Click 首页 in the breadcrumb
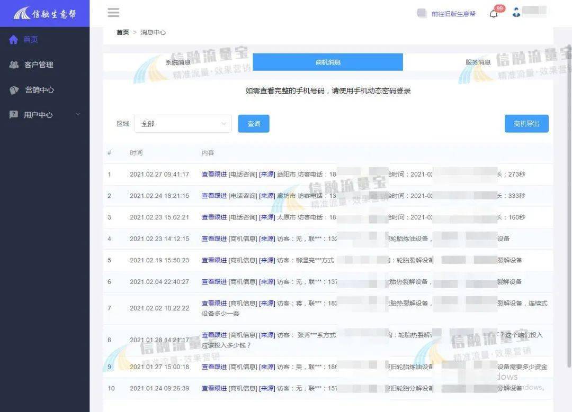The width and height of the screenshot is (572, 412). [122, 32]
